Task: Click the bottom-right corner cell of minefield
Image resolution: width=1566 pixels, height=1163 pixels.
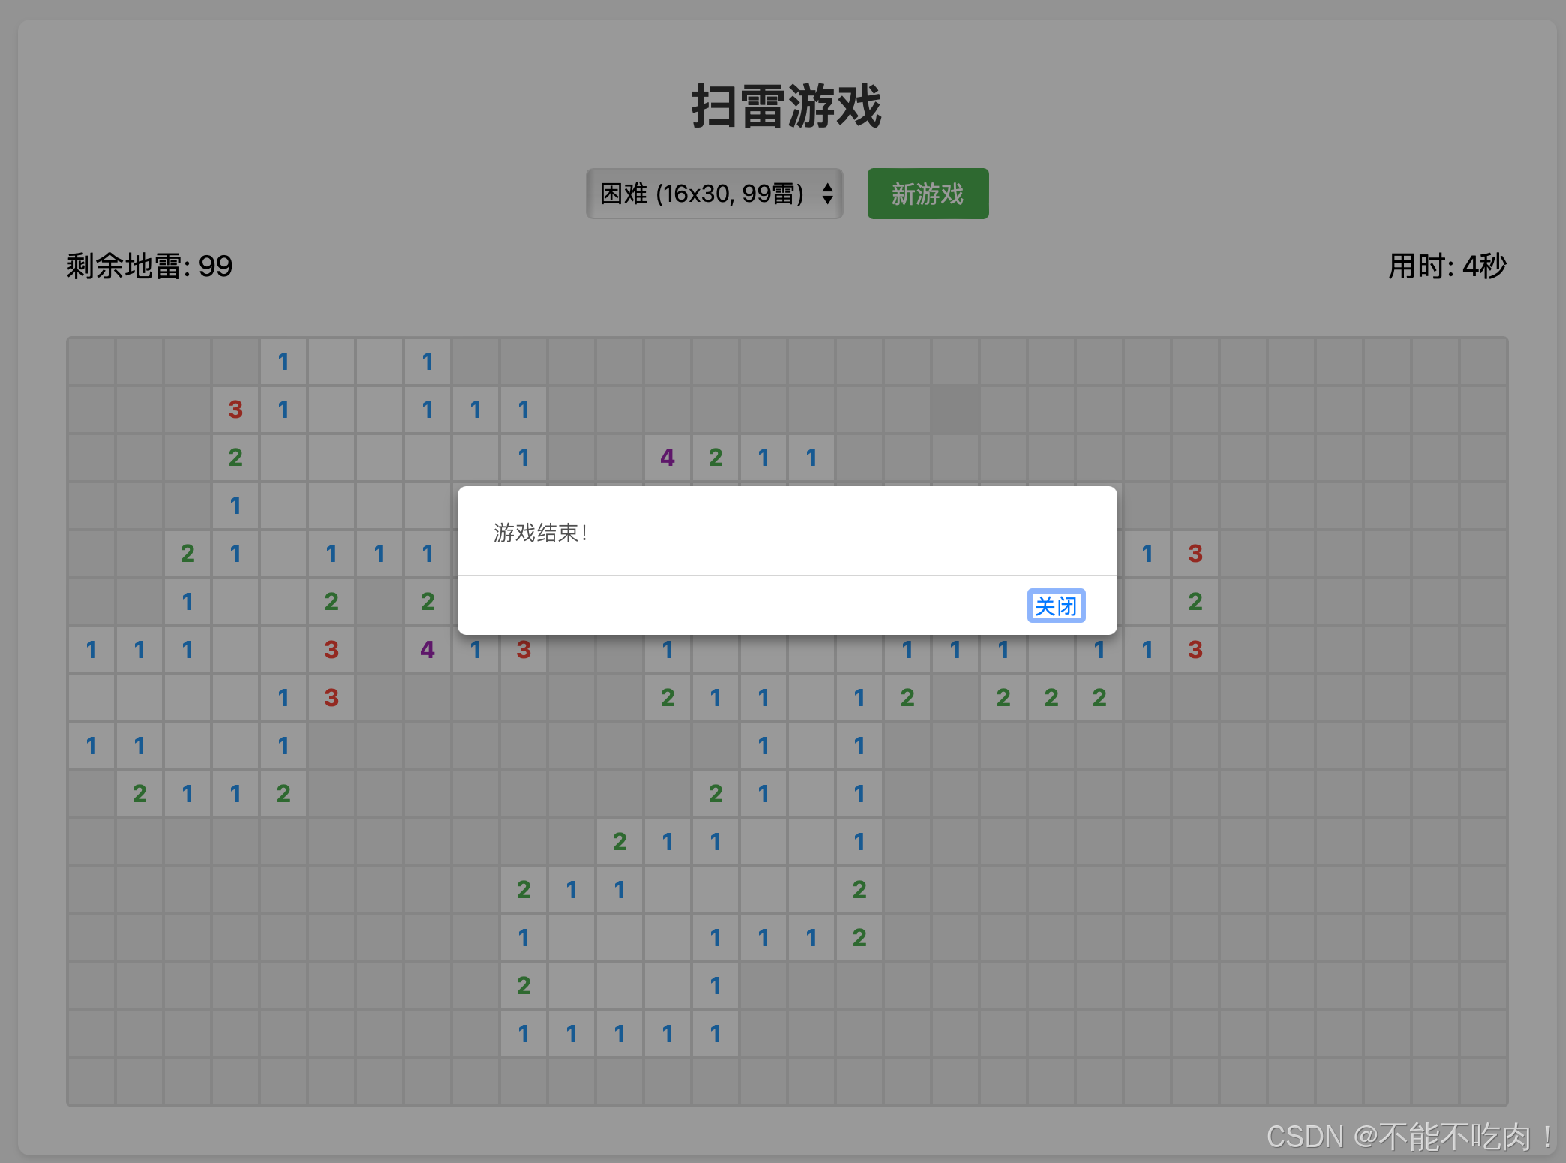Action: pyautogui.click(x=1483, y=1082)
